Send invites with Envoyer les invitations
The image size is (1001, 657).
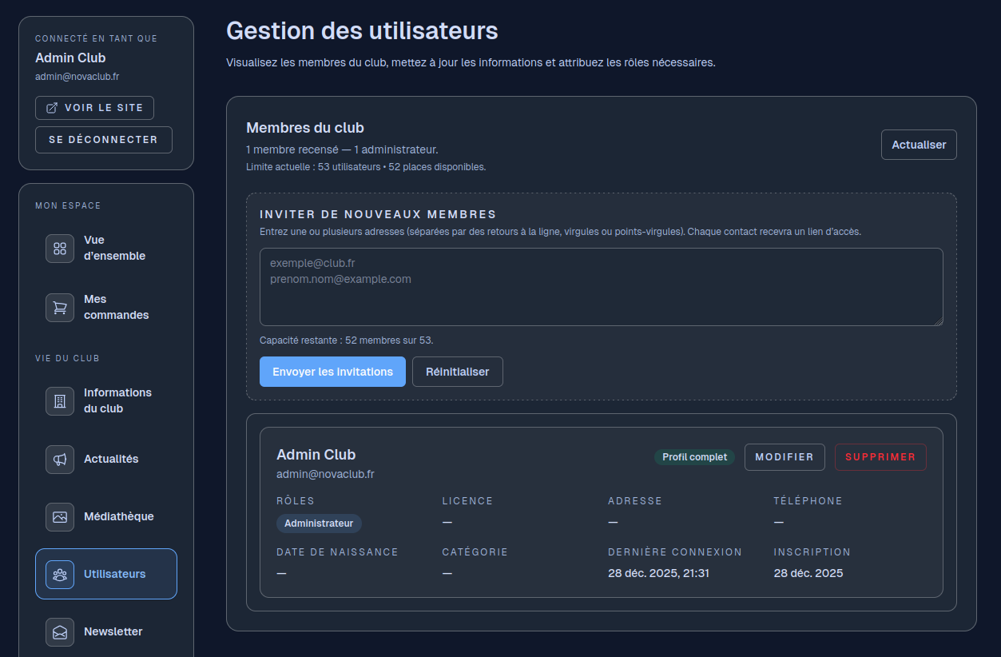[x=332, y=372]
